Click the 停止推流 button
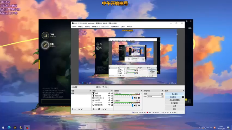Image resolution: width=232 pixels, height=130 pixels. pos(175,94)
